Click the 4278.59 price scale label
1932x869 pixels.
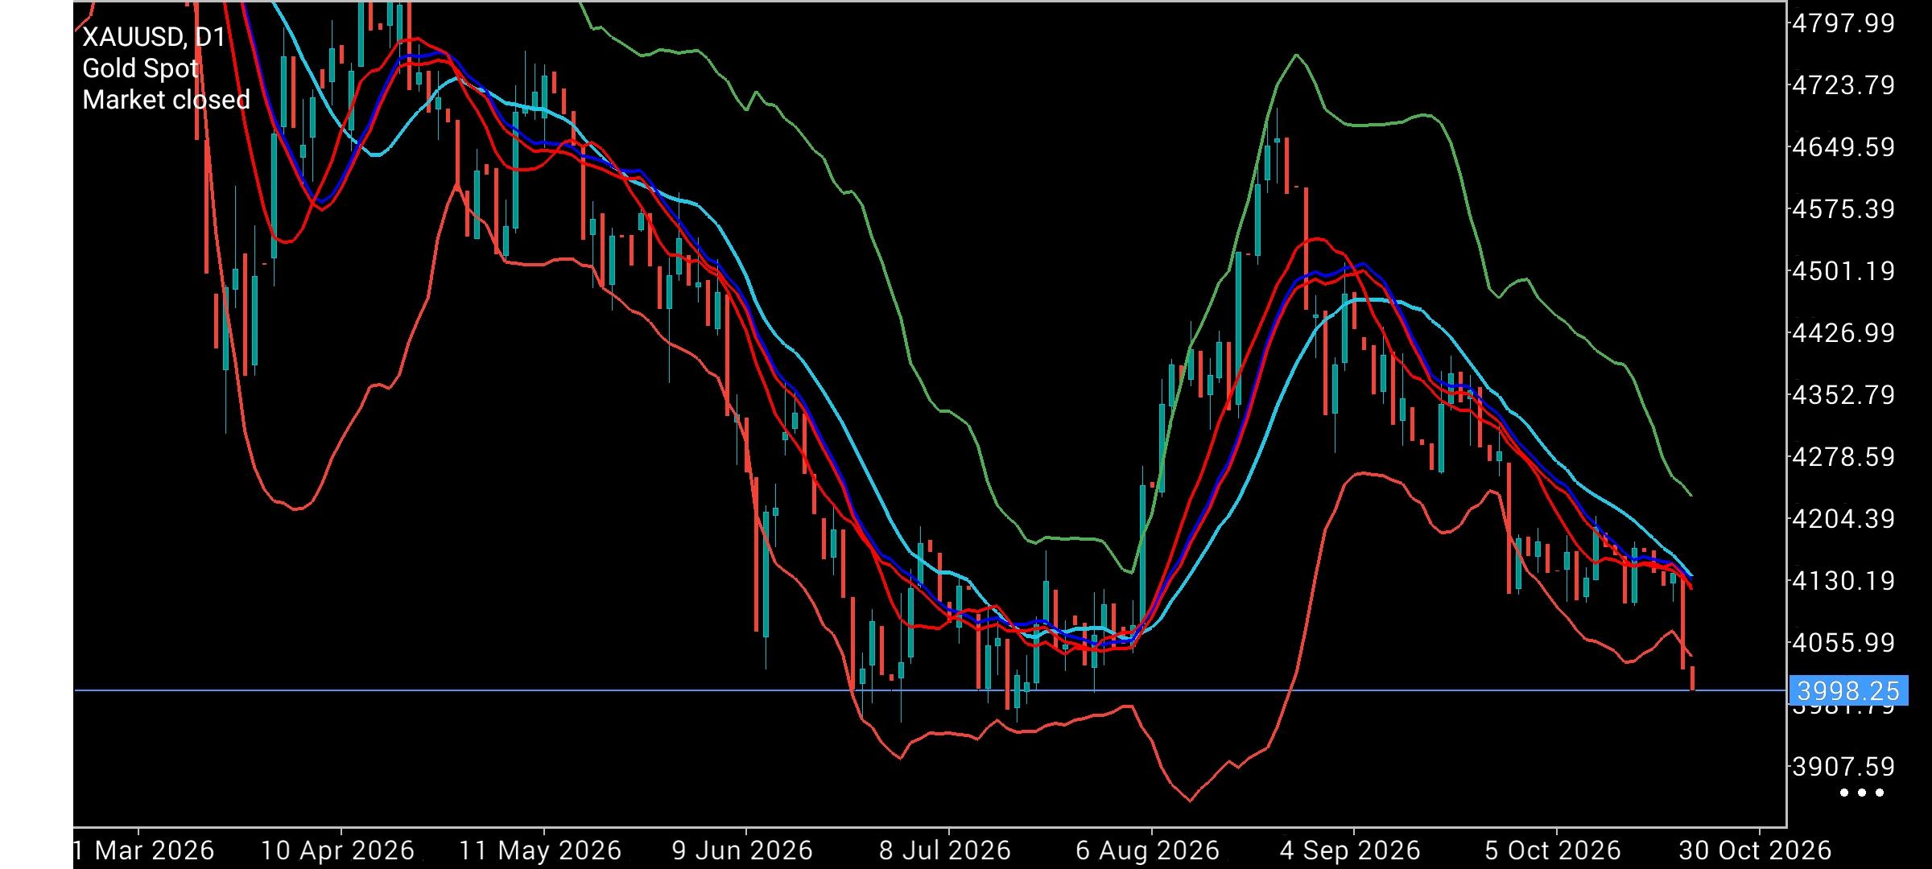(x=1843, y=457)
